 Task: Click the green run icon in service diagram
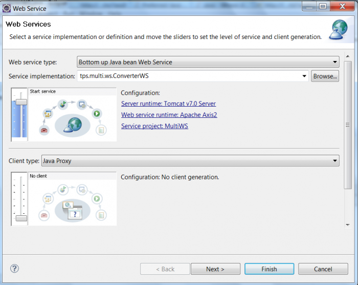coord(97,114)
